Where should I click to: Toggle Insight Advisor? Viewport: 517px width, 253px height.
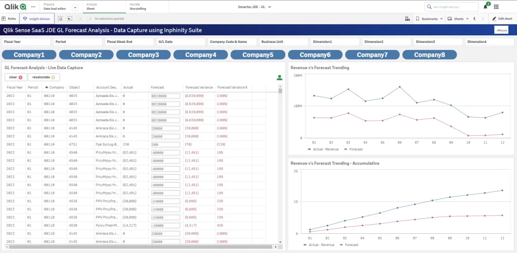tap(36, 19)
